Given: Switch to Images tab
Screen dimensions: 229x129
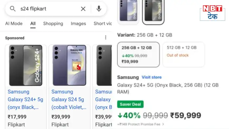Looking at the screenshot, I should click(79, 24).
